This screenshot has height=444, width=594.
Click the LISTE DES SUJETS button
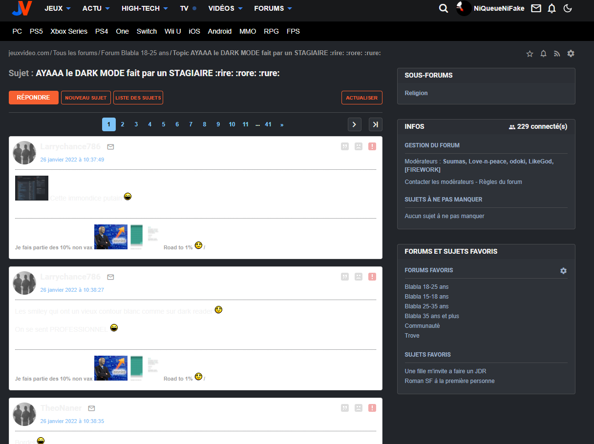(138, 98)
